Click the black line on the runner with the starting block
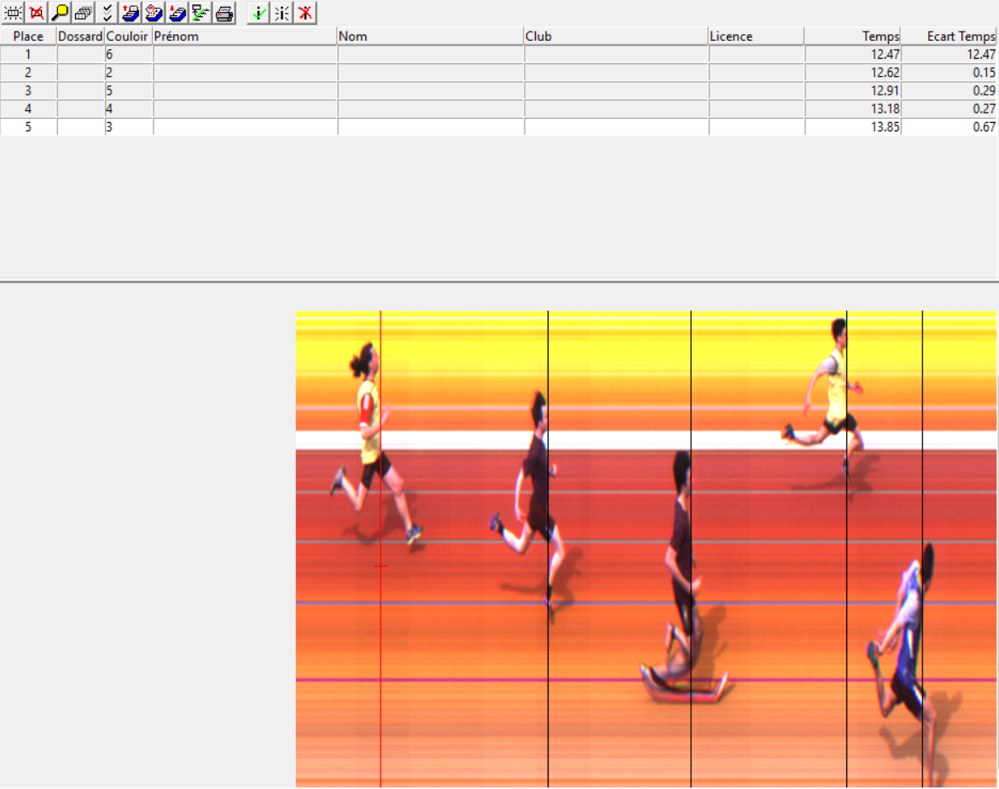Viewport: 999px width, 789px height. tap(691, 549)
